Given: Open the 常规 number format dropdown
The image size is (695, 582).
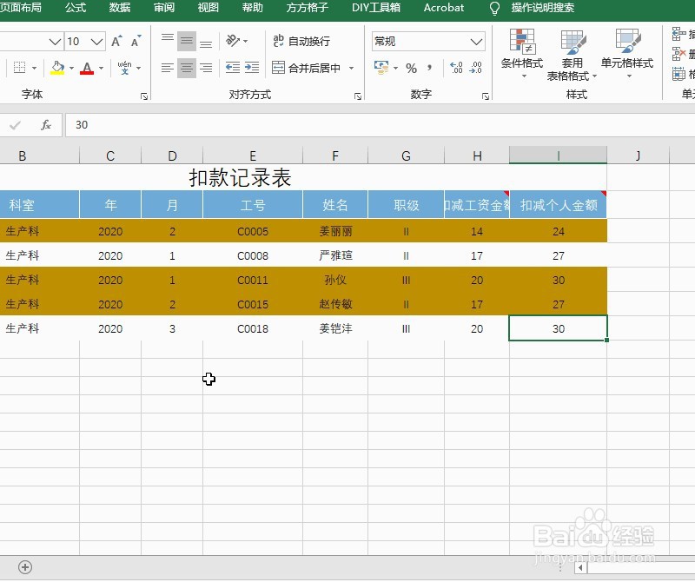Looking at the screenshot, I should pos(476,42).
